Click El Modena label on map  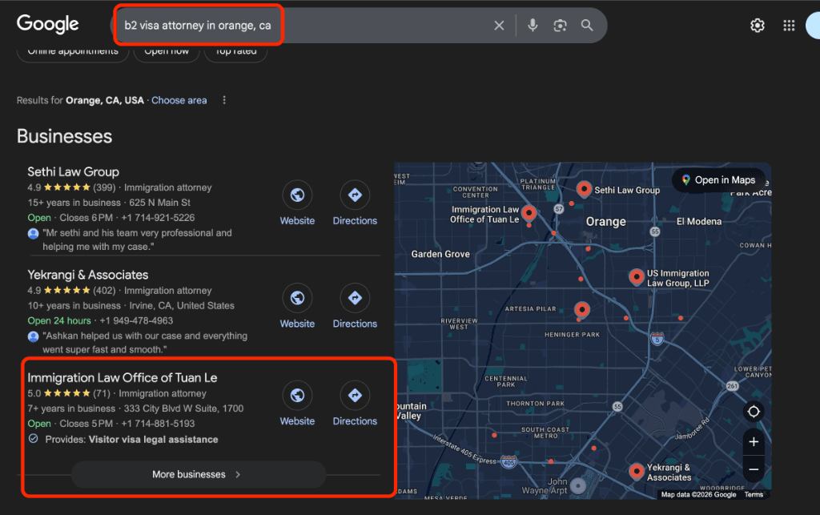[x=698, y=222]
